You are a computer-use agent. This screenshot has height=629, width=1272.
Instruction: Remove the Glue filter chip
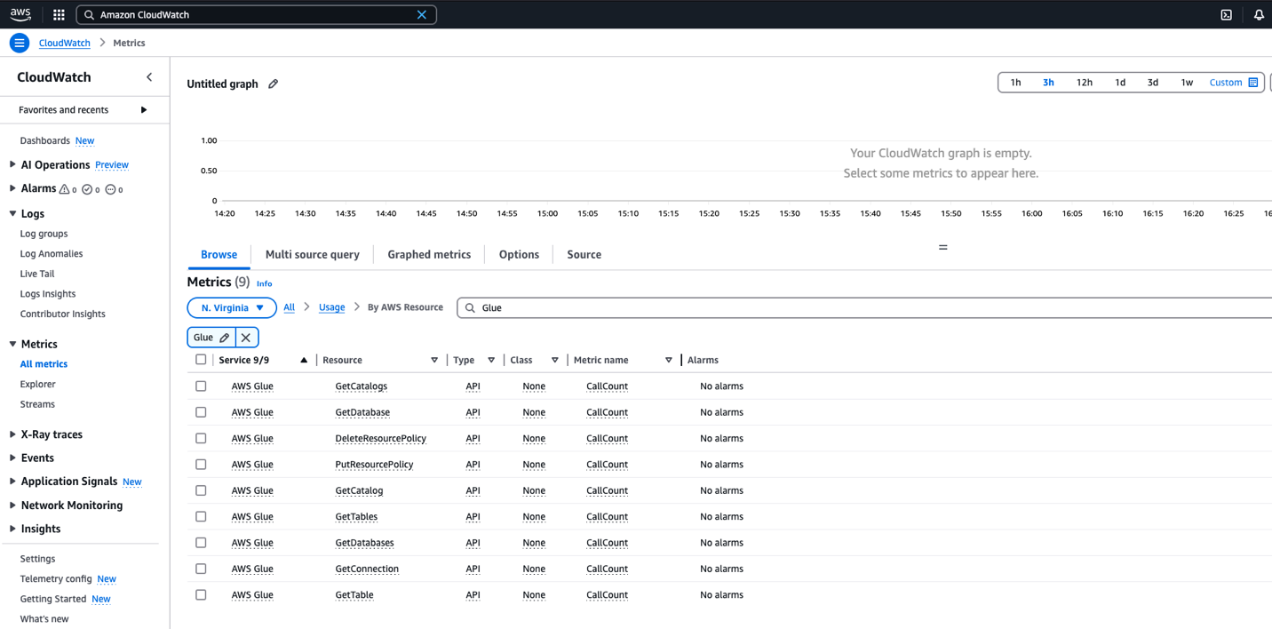[x=246, y=338]
